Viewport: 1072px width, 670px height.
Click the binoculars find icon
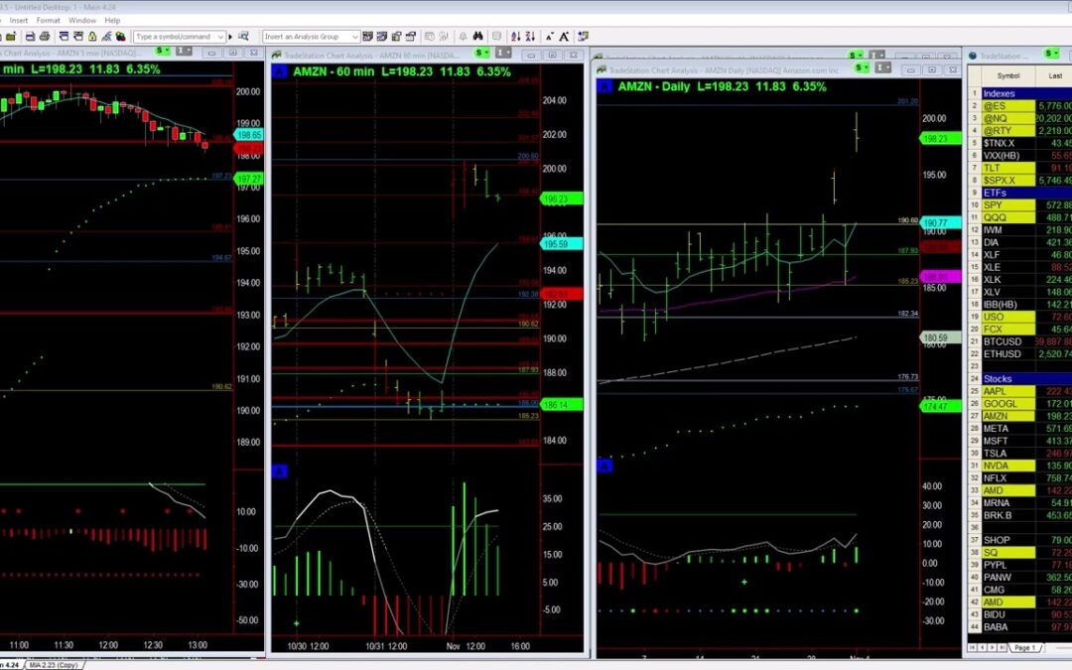[x=477, y=37]
